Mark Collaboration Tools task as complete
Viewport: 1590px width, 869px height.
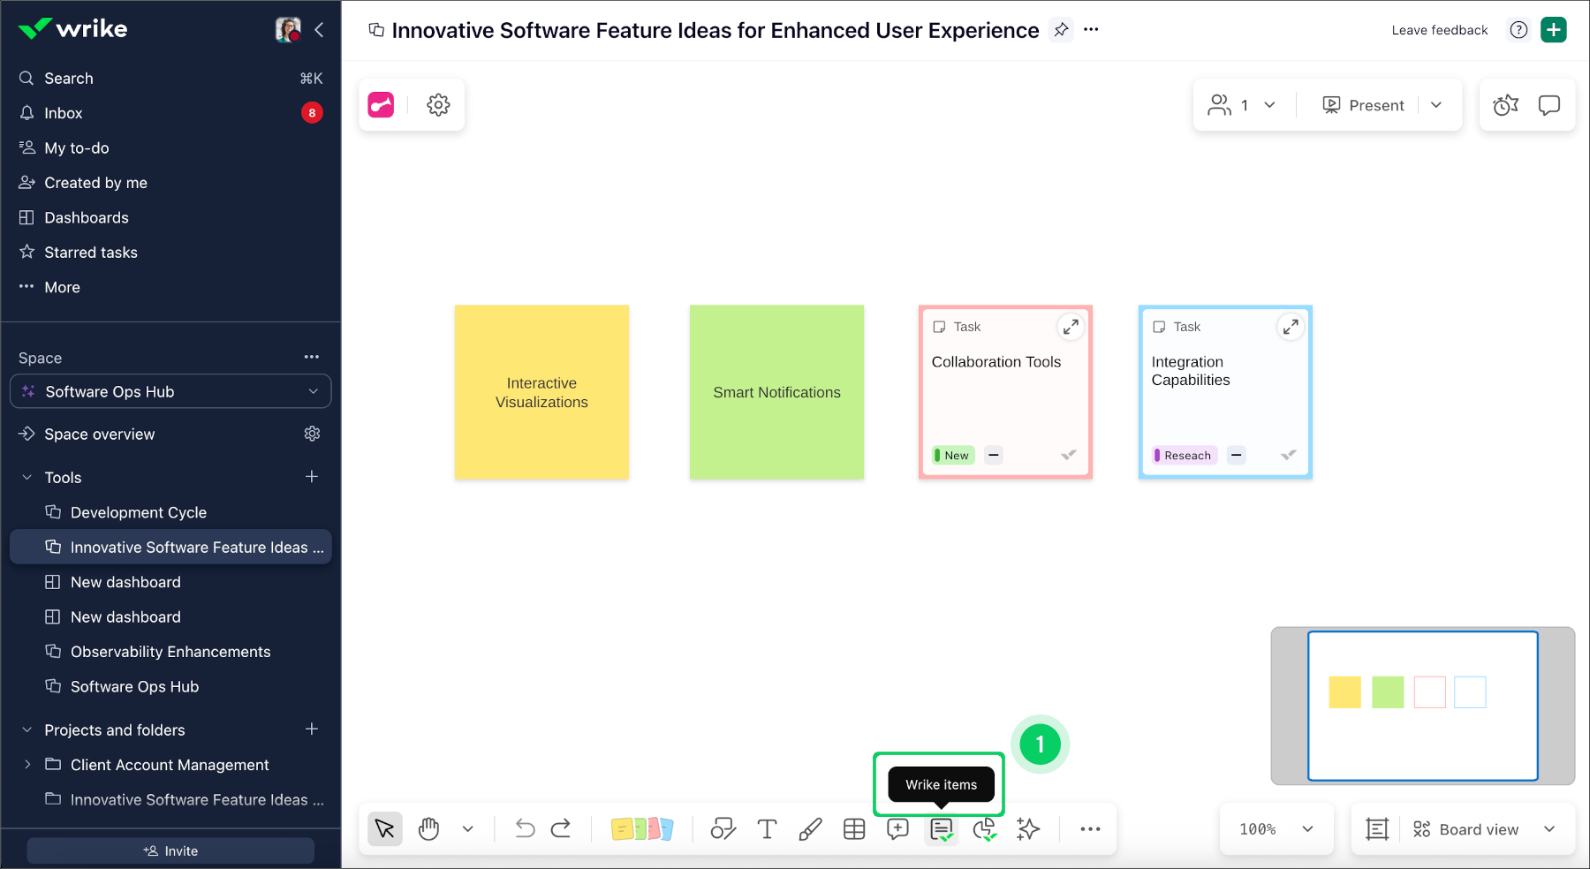pos(1069,455)
